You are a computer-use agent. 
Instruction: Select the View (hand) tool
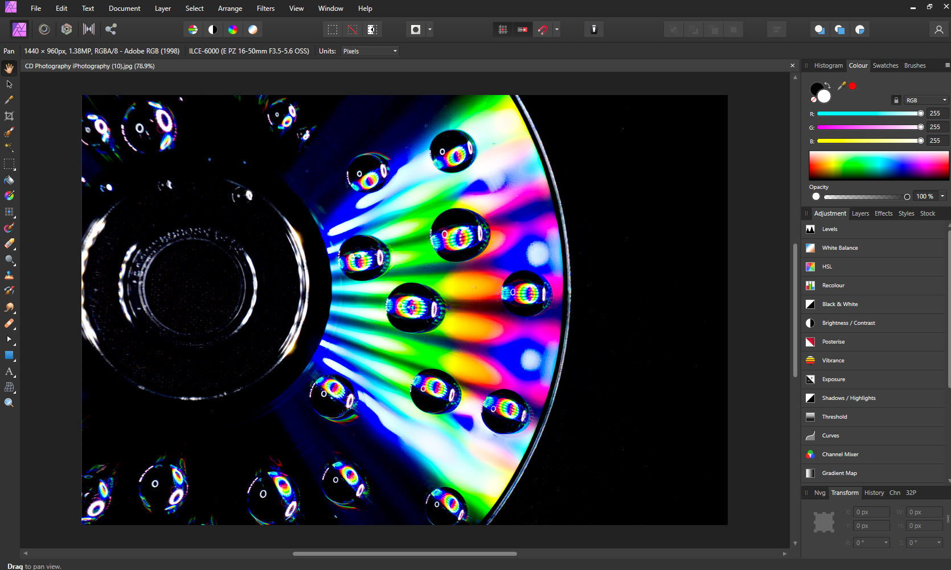click(9, 68)
